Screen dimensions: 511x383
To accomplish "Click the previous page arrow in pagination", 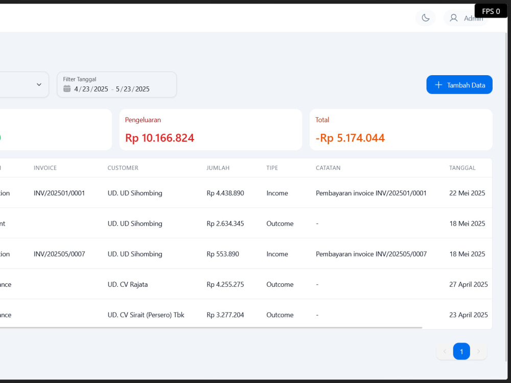I will (445, 351).
